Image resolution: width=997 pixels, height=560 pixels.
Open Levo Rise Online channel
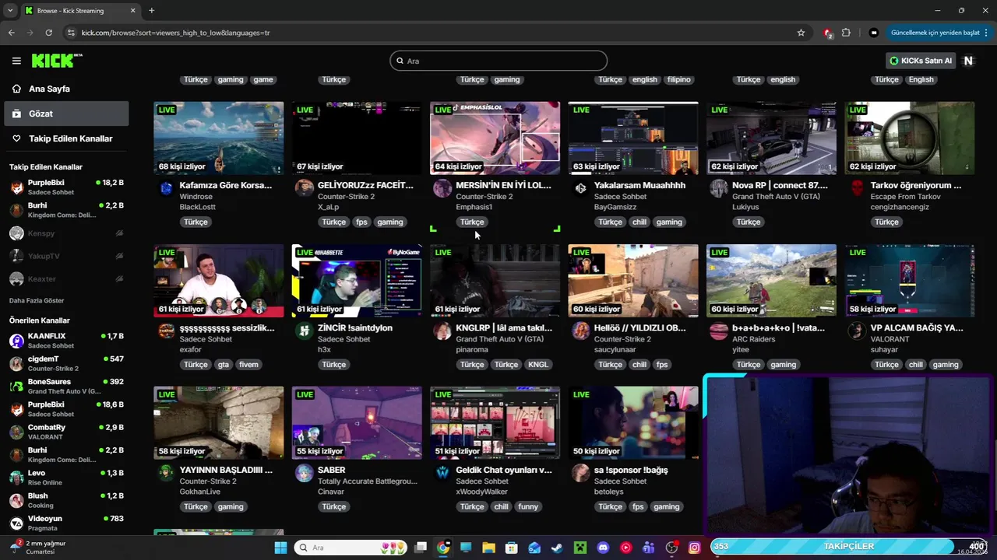tap(66, 478)
